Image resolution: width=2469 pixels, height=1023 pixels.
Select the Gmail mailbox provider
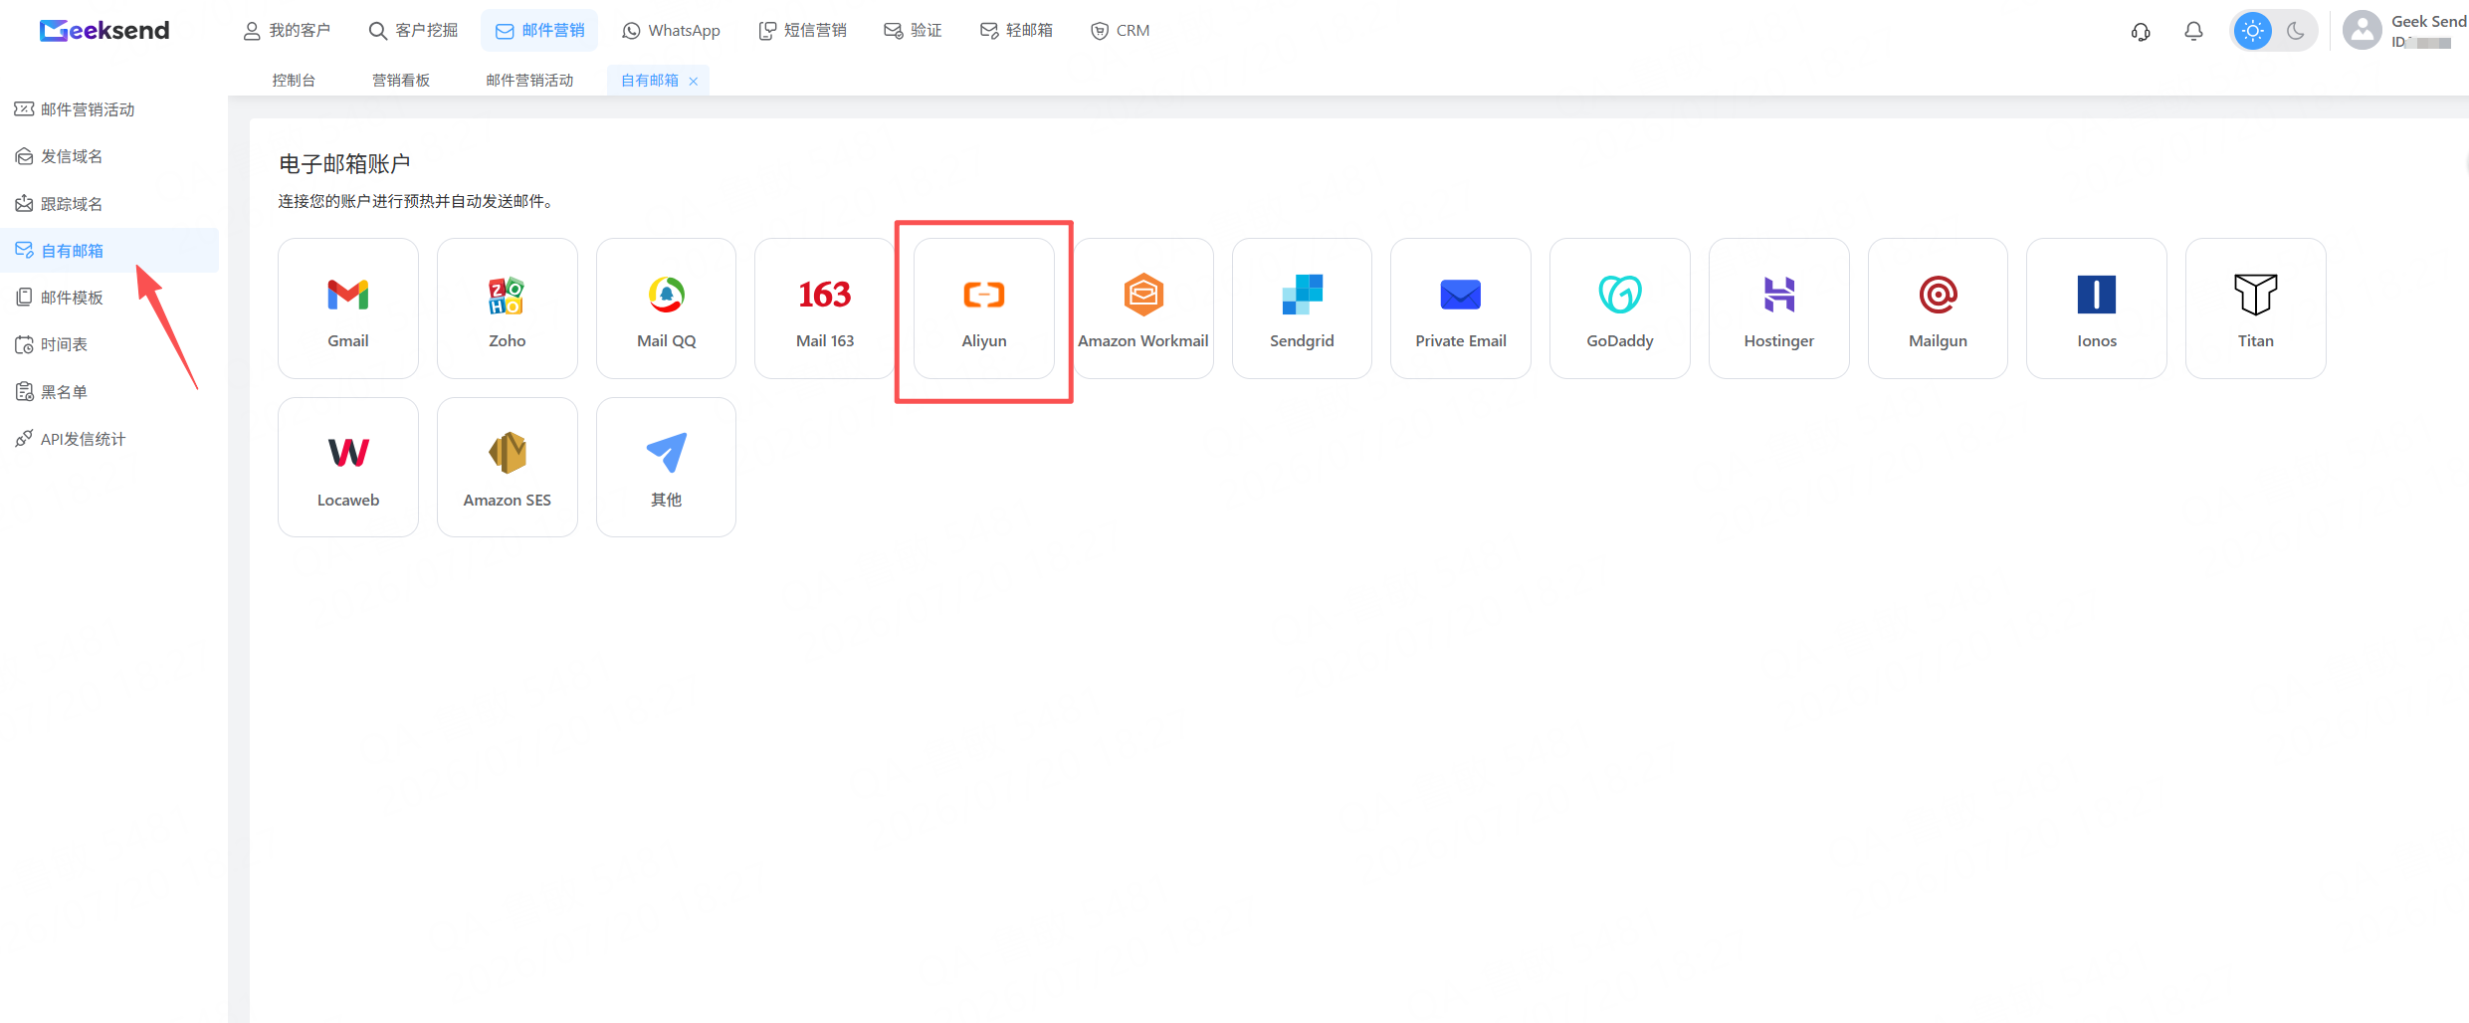348,308
